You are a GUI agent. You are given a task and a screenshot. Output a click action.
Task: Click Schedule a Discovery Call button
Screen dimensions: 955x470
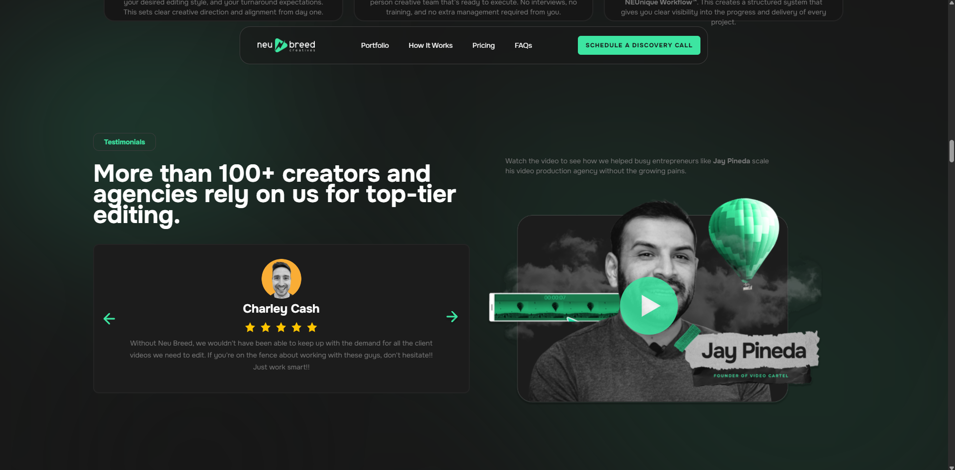639,45
